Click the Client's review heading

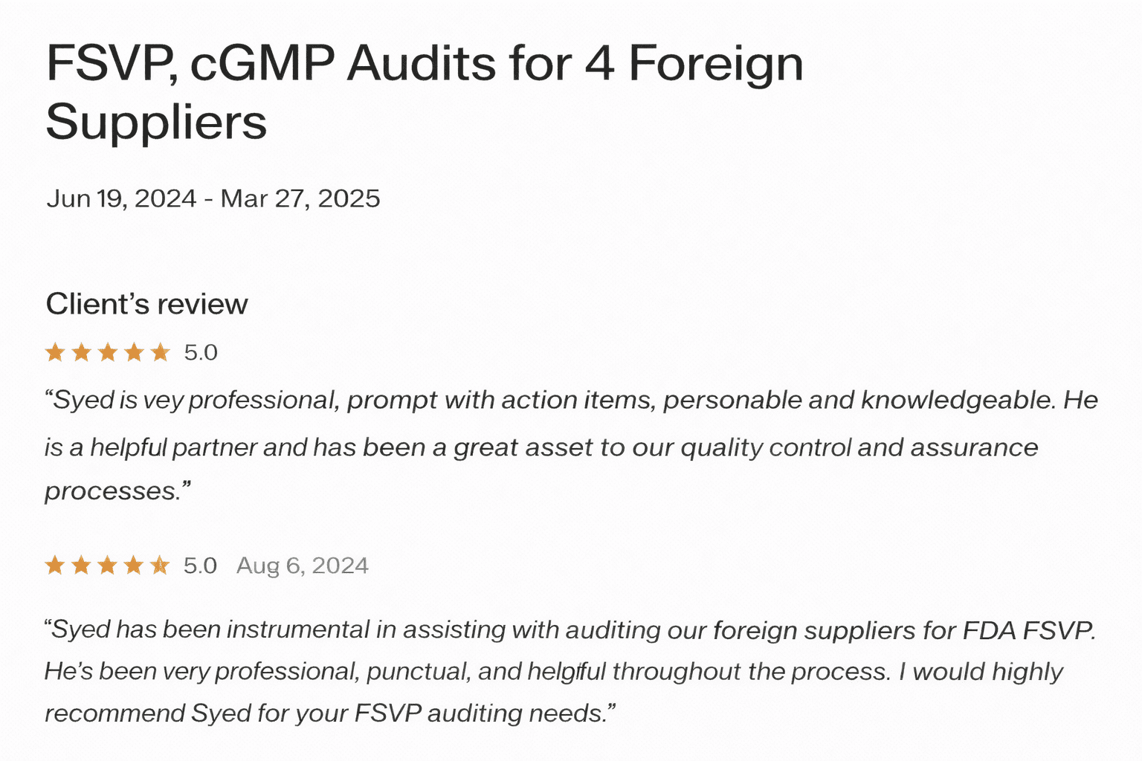146,304
